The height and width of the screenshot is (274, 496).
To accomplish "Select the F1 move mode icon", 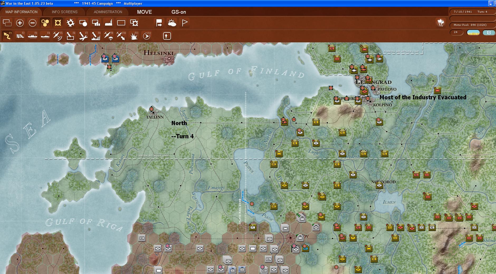I will 7,36.
